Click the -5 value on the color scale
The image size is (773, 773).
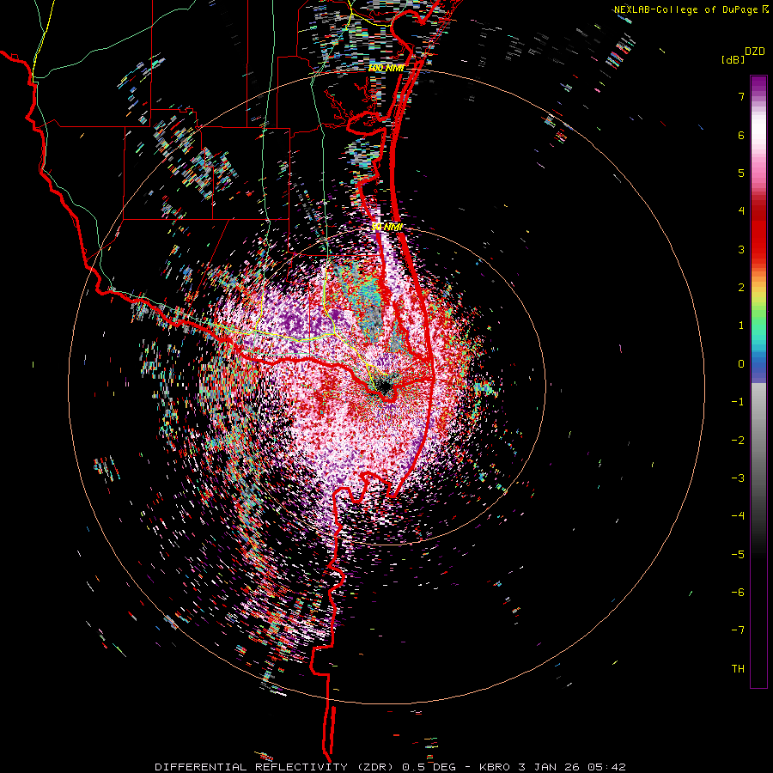click(x=738, y=555)
